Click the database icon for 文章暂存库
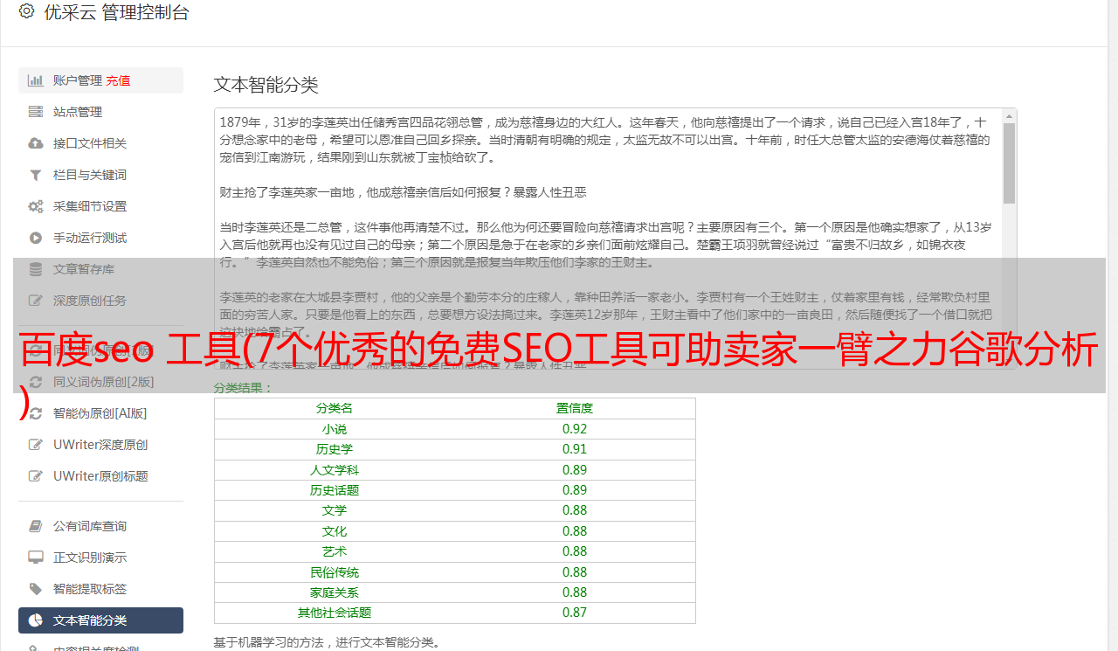 (x=36, y=269)
